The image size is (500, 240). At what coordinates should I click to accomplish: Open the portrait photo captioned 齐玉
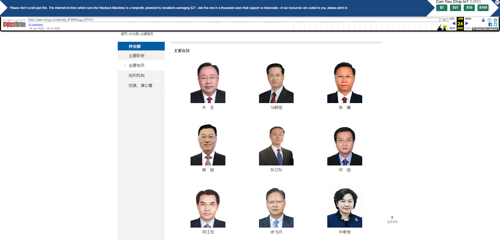pos(208,82)
